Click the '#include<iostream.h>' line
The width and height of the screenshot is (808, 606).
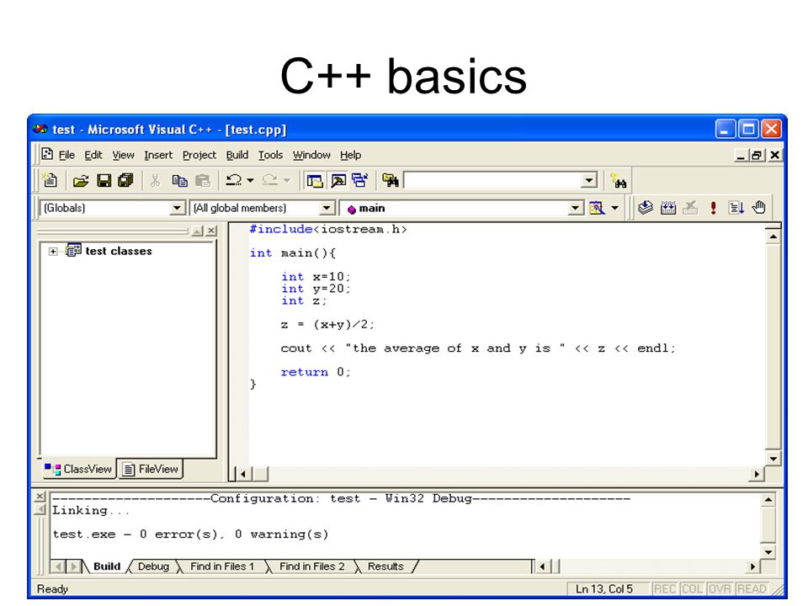(x=328, y=229)
